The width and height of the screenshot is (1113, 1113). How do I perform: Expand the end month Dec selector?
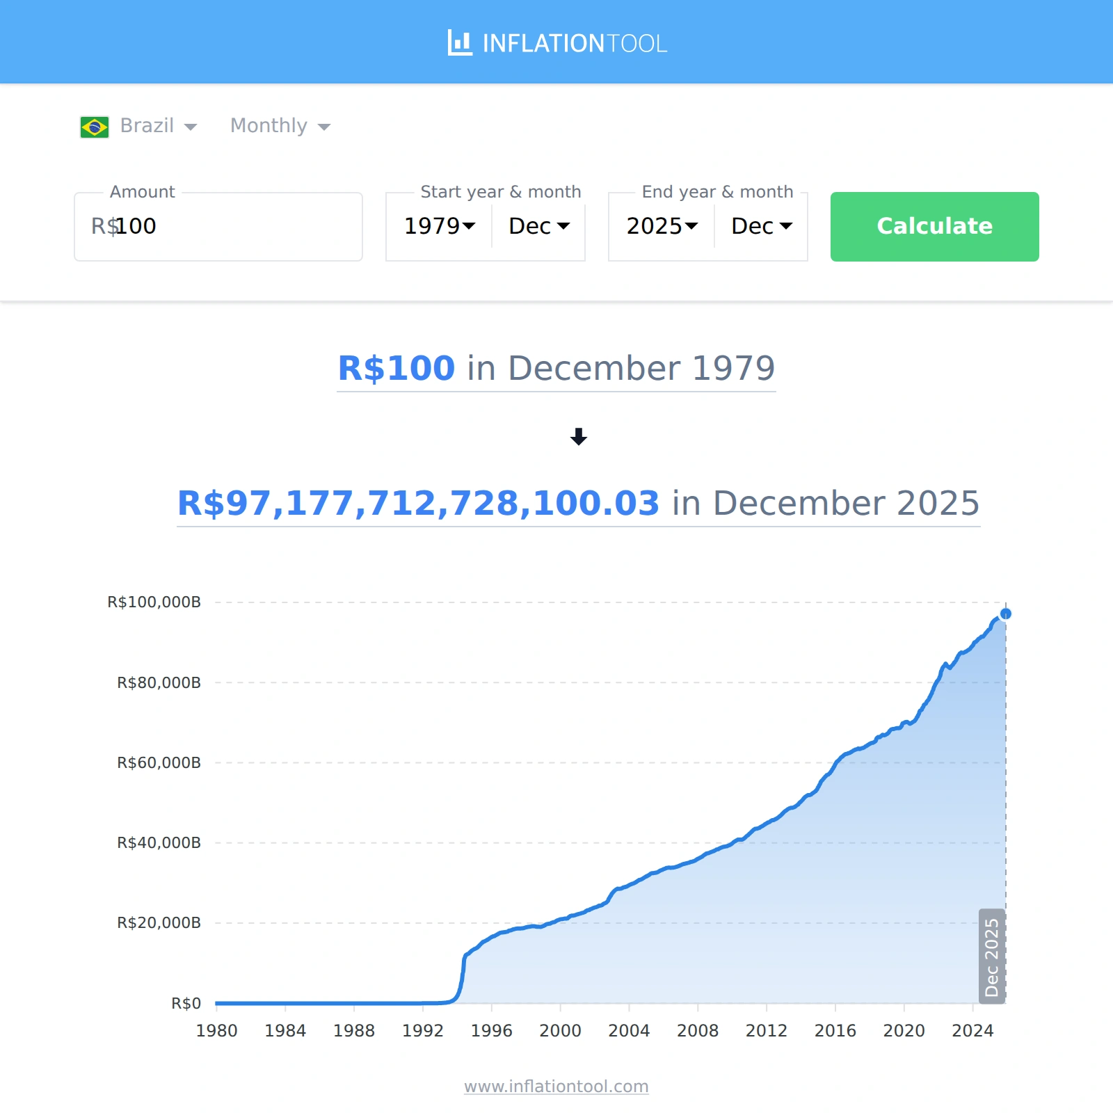tap(762, 226)
